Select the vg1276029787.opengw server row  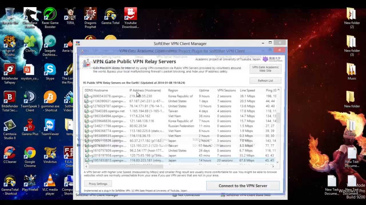tap(180, 106)
